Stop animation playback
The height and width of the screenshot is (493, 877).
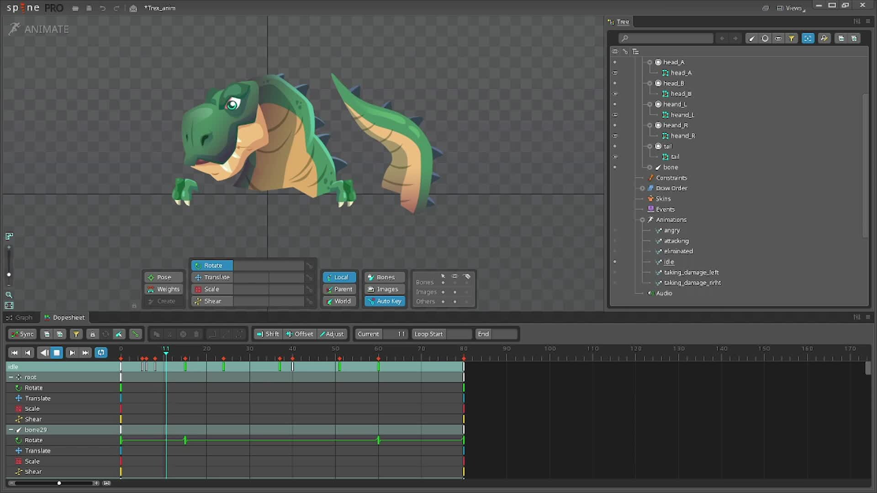point(56,352)
